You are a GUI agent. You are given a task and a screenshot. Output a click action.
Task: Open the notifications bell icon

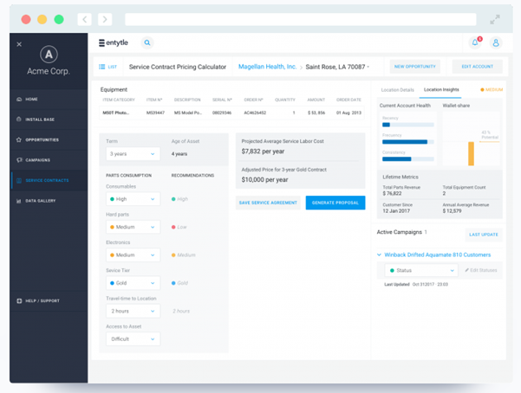click(x=475, y=42)
